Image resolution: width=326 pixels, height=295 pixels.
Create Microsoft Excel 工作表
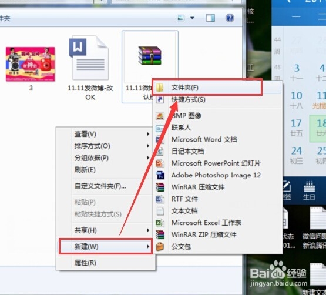217,223
